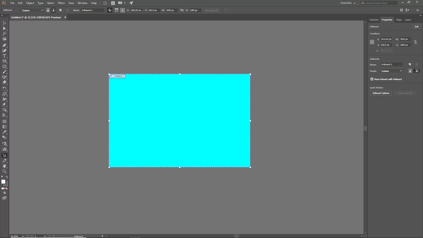The width and height of the screenshot is (423, 238).
Task: Swap fill and stroke colors
Action: tap(7, 177)
